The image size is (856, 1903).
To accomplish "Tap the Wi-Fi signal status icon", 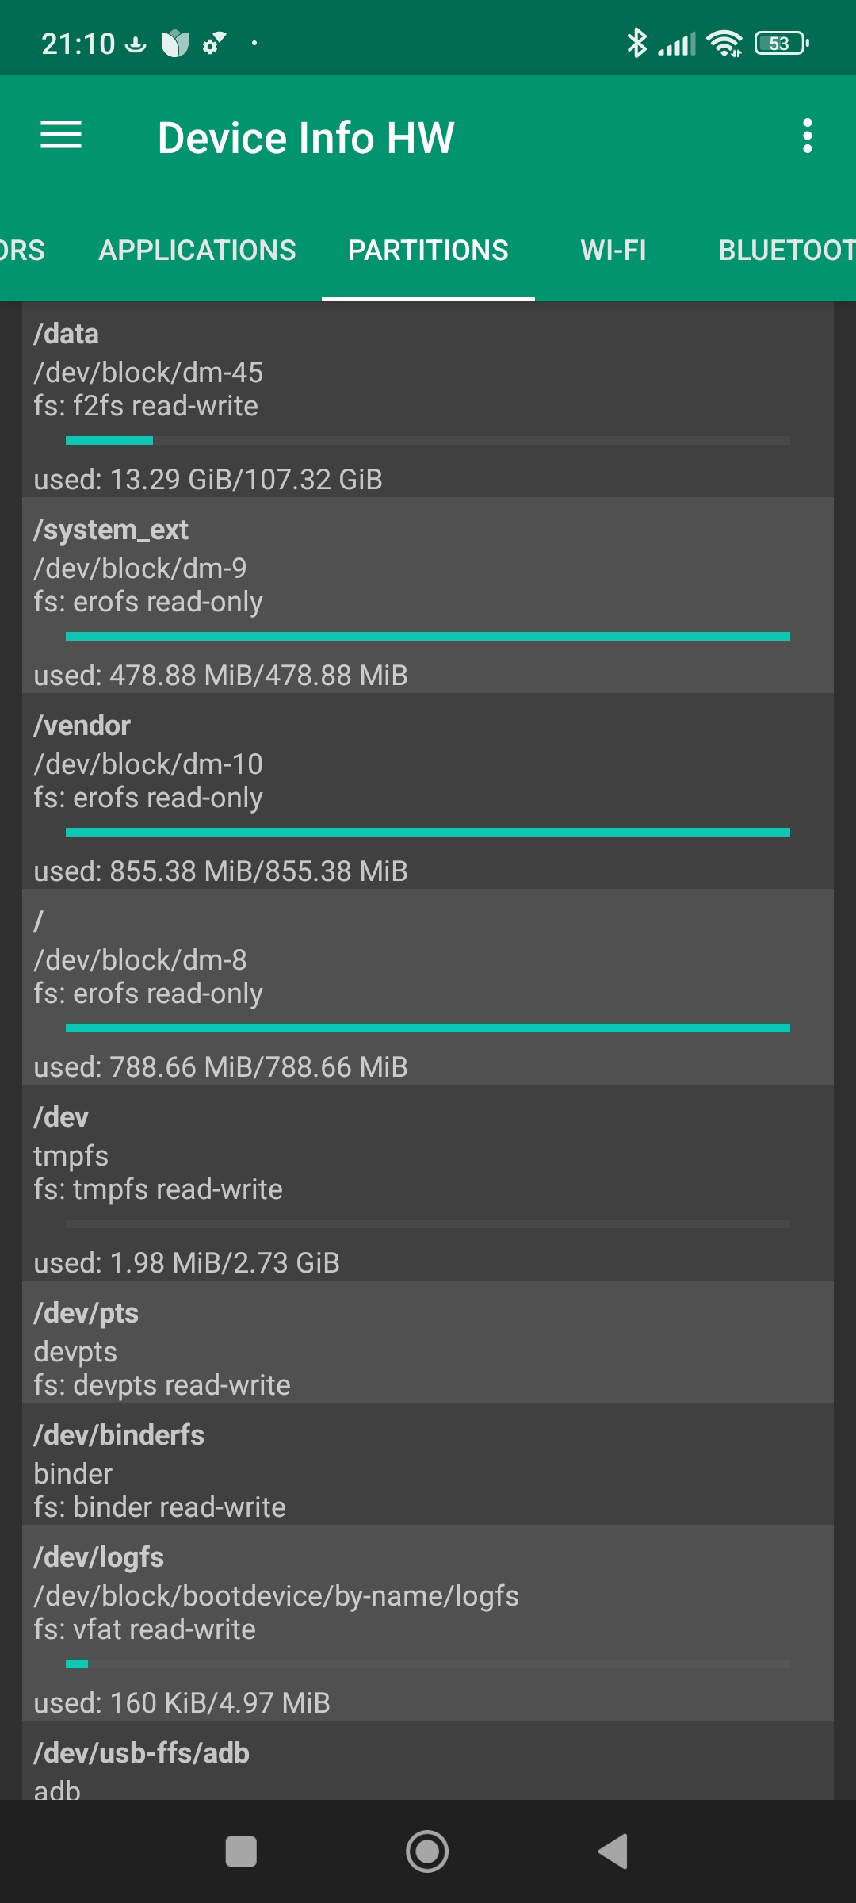I will [x=724, y=44].
